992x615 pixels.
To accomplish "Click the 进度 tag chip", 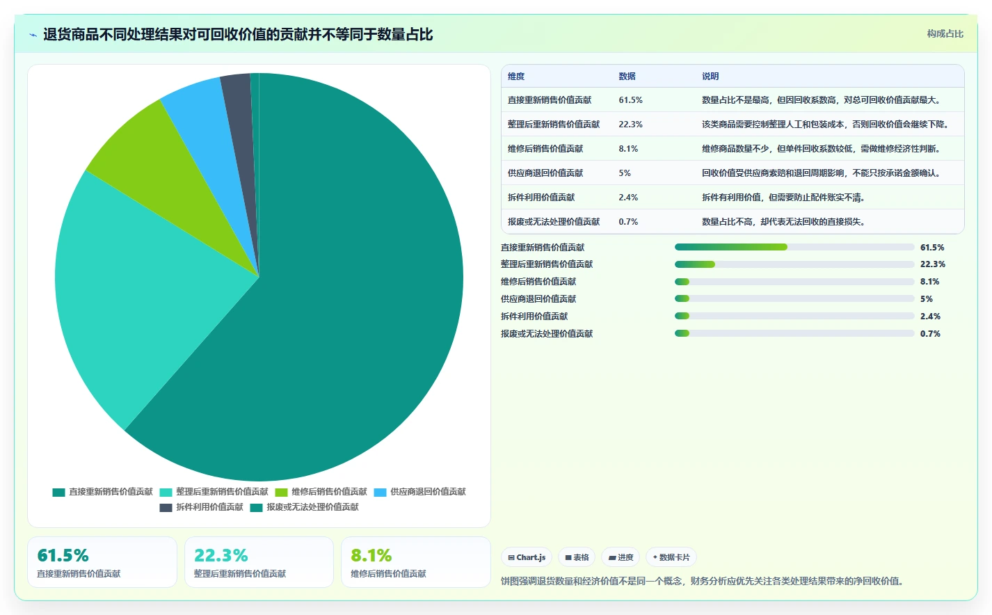I will coord(621,557).
